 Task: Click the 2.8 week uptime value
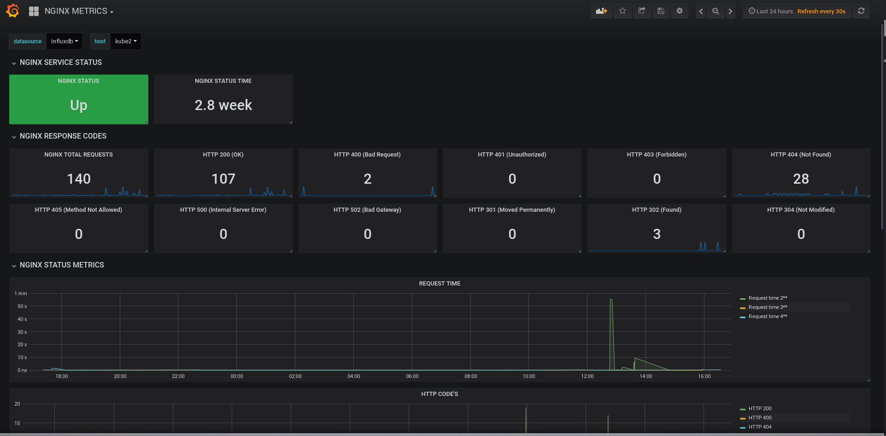[x=223, y=105]
